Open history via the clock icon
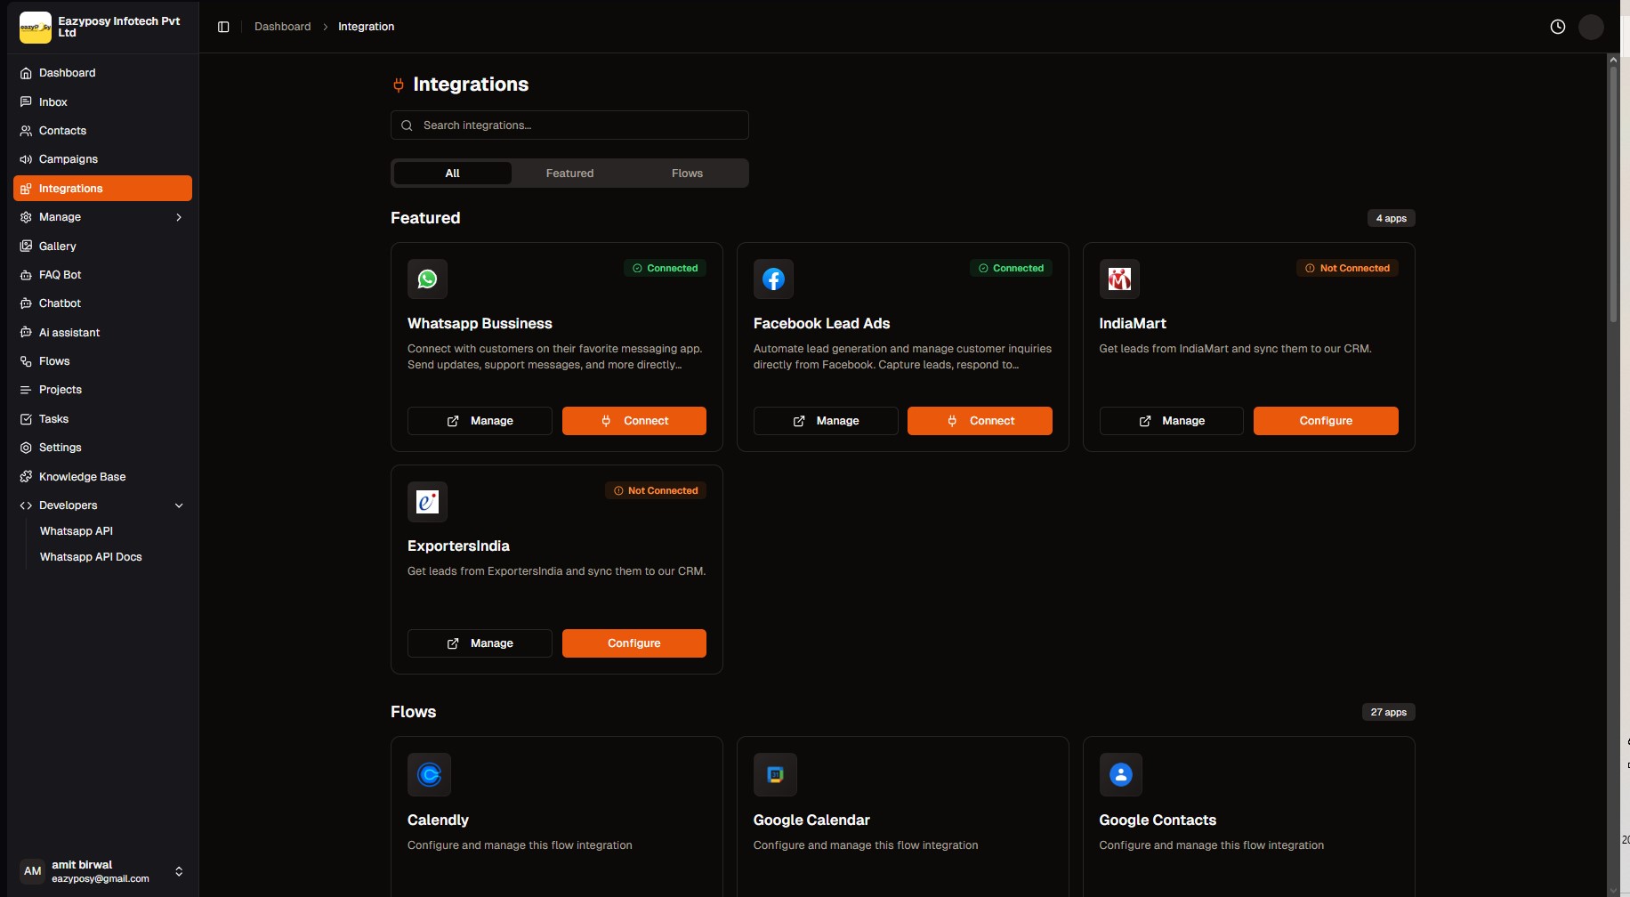 click(1557, 27)
